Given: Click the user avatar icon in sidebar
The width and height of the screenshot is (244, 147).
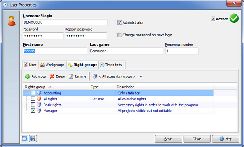Looking at the screenshot, I should pyautogui.click(x=12, y=21).
